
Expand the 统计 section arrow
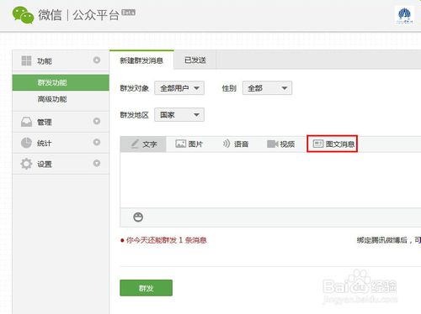coord(97,142)
